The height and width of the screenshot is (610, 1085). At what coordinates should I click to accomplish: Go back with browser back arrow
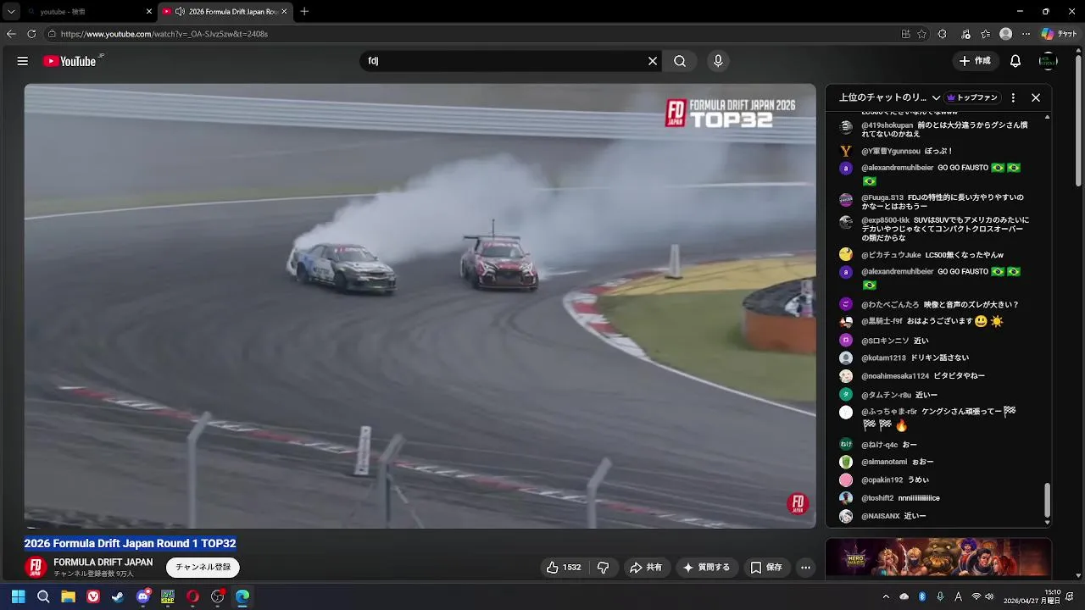[x=11, y=34]
